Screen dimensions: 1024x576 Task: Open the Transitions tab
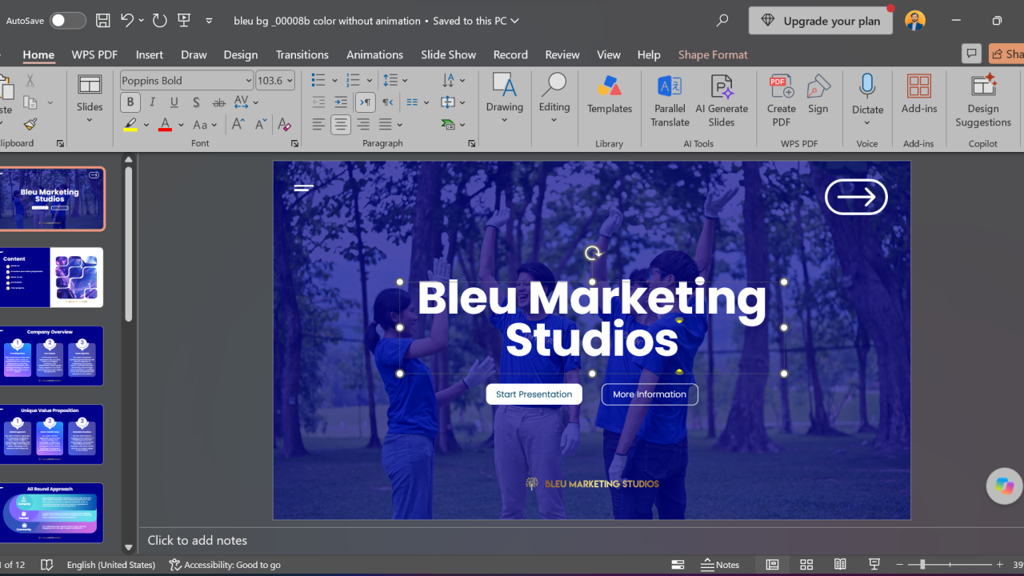[x=302, y=54]
